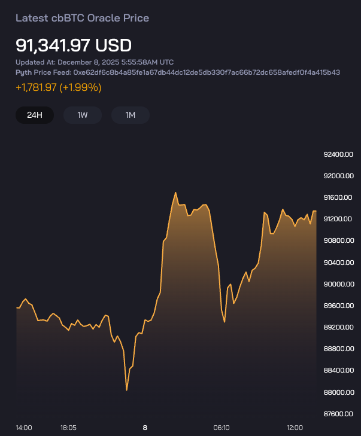
Task: Click the 89200.00 y-axis label
Action: [339, 327]
